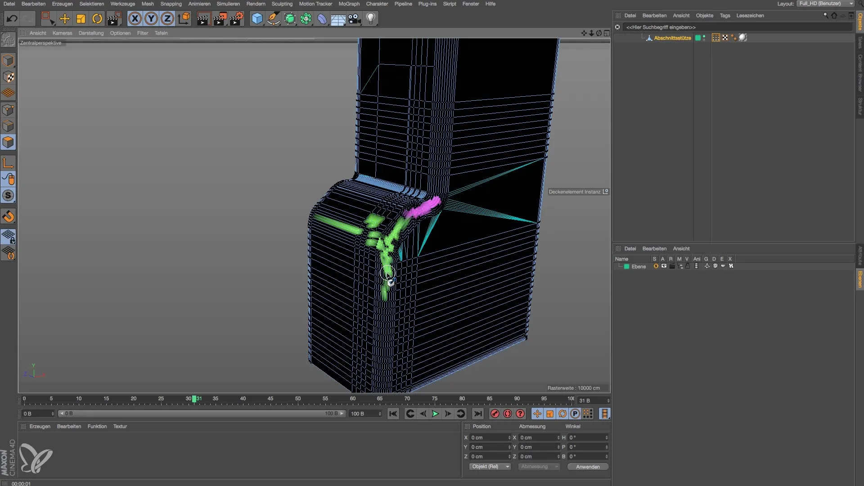Click the Undo arrow in the toolbar
Image resolution: width=864 pixels, height=486 pixels.
12,18
